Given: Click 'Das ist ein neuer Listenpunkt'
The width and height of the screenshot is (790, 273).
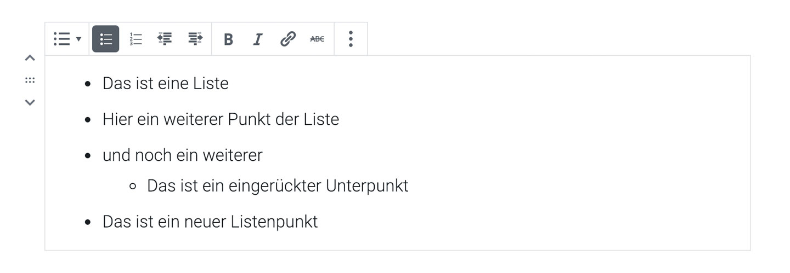Looking at the screenshot, I should tap(210, 222).
